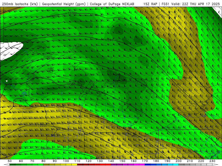Screen dimensions: 222x166
Task: Click the 70 label on the color scale
Action: tap(32, 161)
